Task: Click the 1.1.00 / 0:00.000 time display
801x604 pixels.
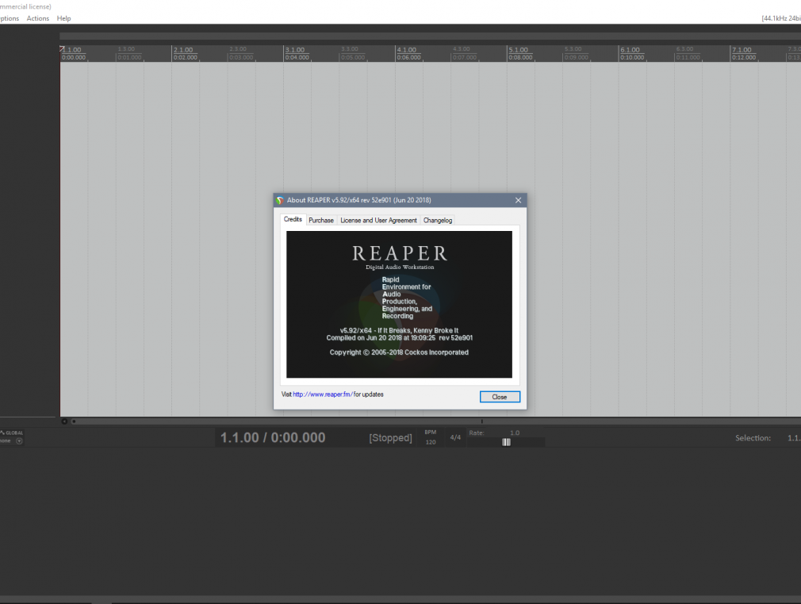Action: point(273,438)
